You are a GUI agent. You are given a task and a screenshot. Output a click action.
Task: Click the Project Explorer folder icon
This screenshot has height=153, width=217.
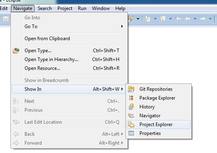[x=131, y=124]
